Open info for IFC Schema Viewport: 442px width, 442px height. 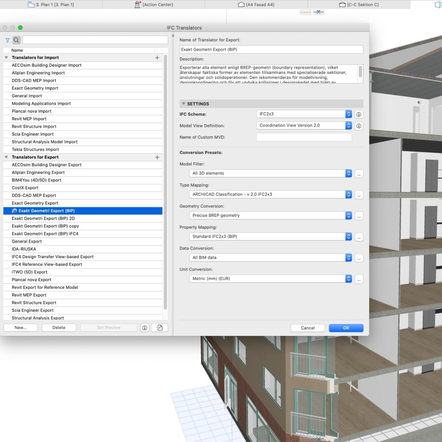tap(359, 114)
